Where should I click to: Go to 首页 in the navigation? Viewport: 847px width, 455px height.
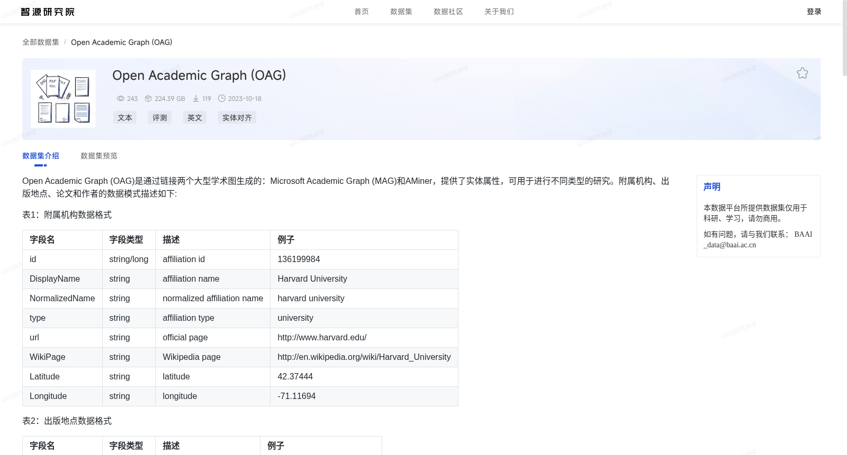click(x=362, y=12)
